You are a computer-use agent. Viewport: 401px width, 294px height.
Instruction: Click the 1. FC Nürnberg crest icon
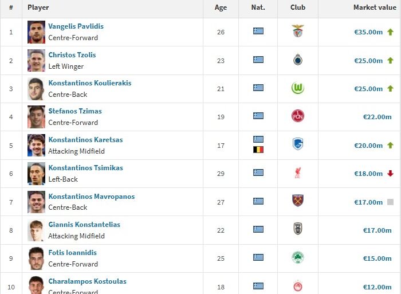[x=297, y=116]
